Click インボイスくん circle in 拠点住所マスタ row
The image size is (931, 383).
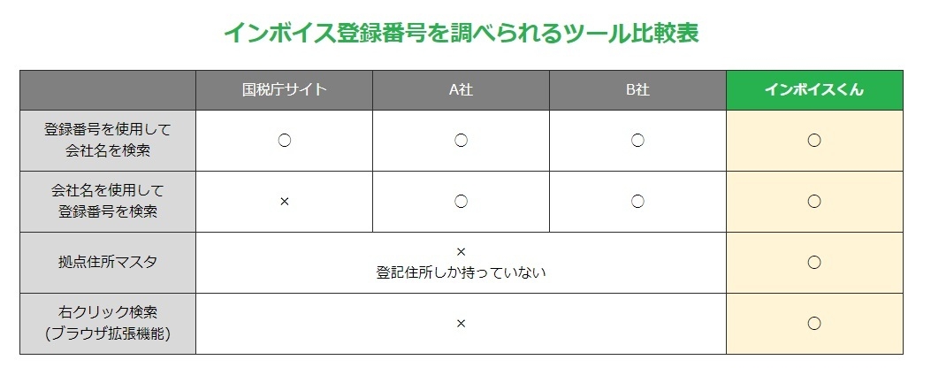pos(814,262)
